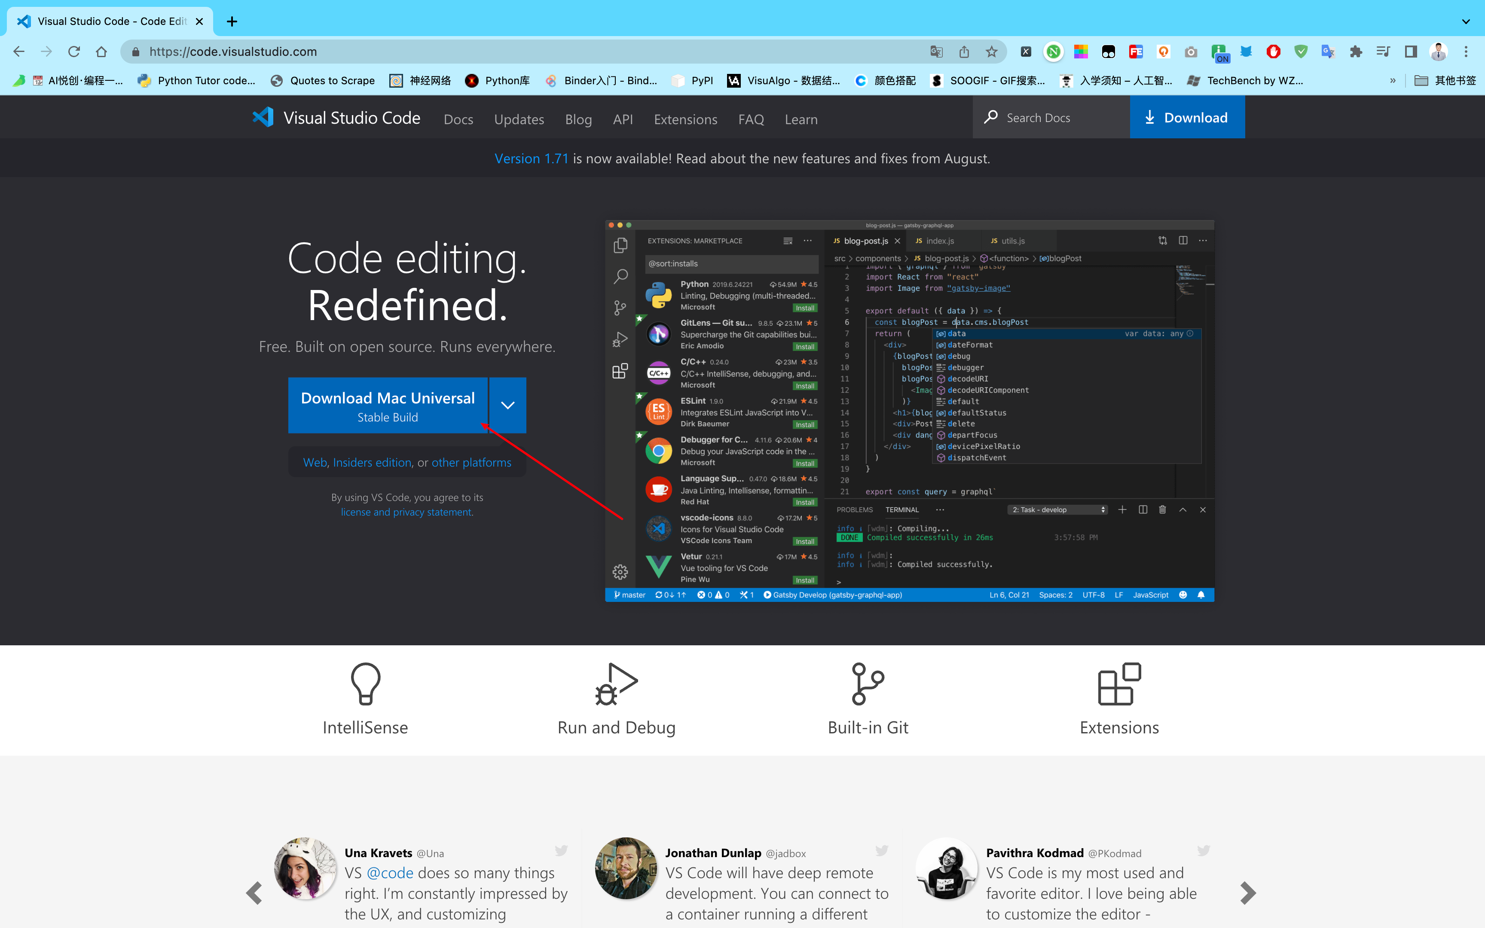Open the API navigation item
Viewport: 1485px width, 928px height.
pos(623,119)
